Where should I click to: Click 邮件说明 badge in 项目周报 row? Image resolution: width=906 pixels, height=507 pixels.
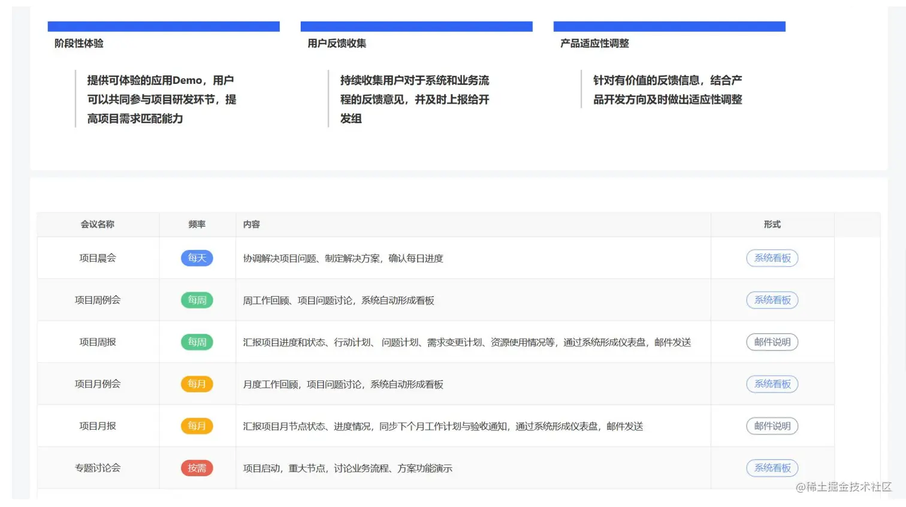(x=772, y=342)
